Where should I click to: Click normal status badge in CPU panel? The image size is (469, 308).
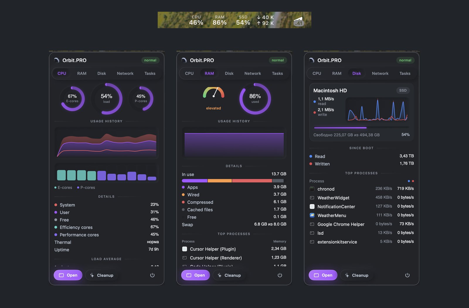pyautogui.click(x=150, y=60)
